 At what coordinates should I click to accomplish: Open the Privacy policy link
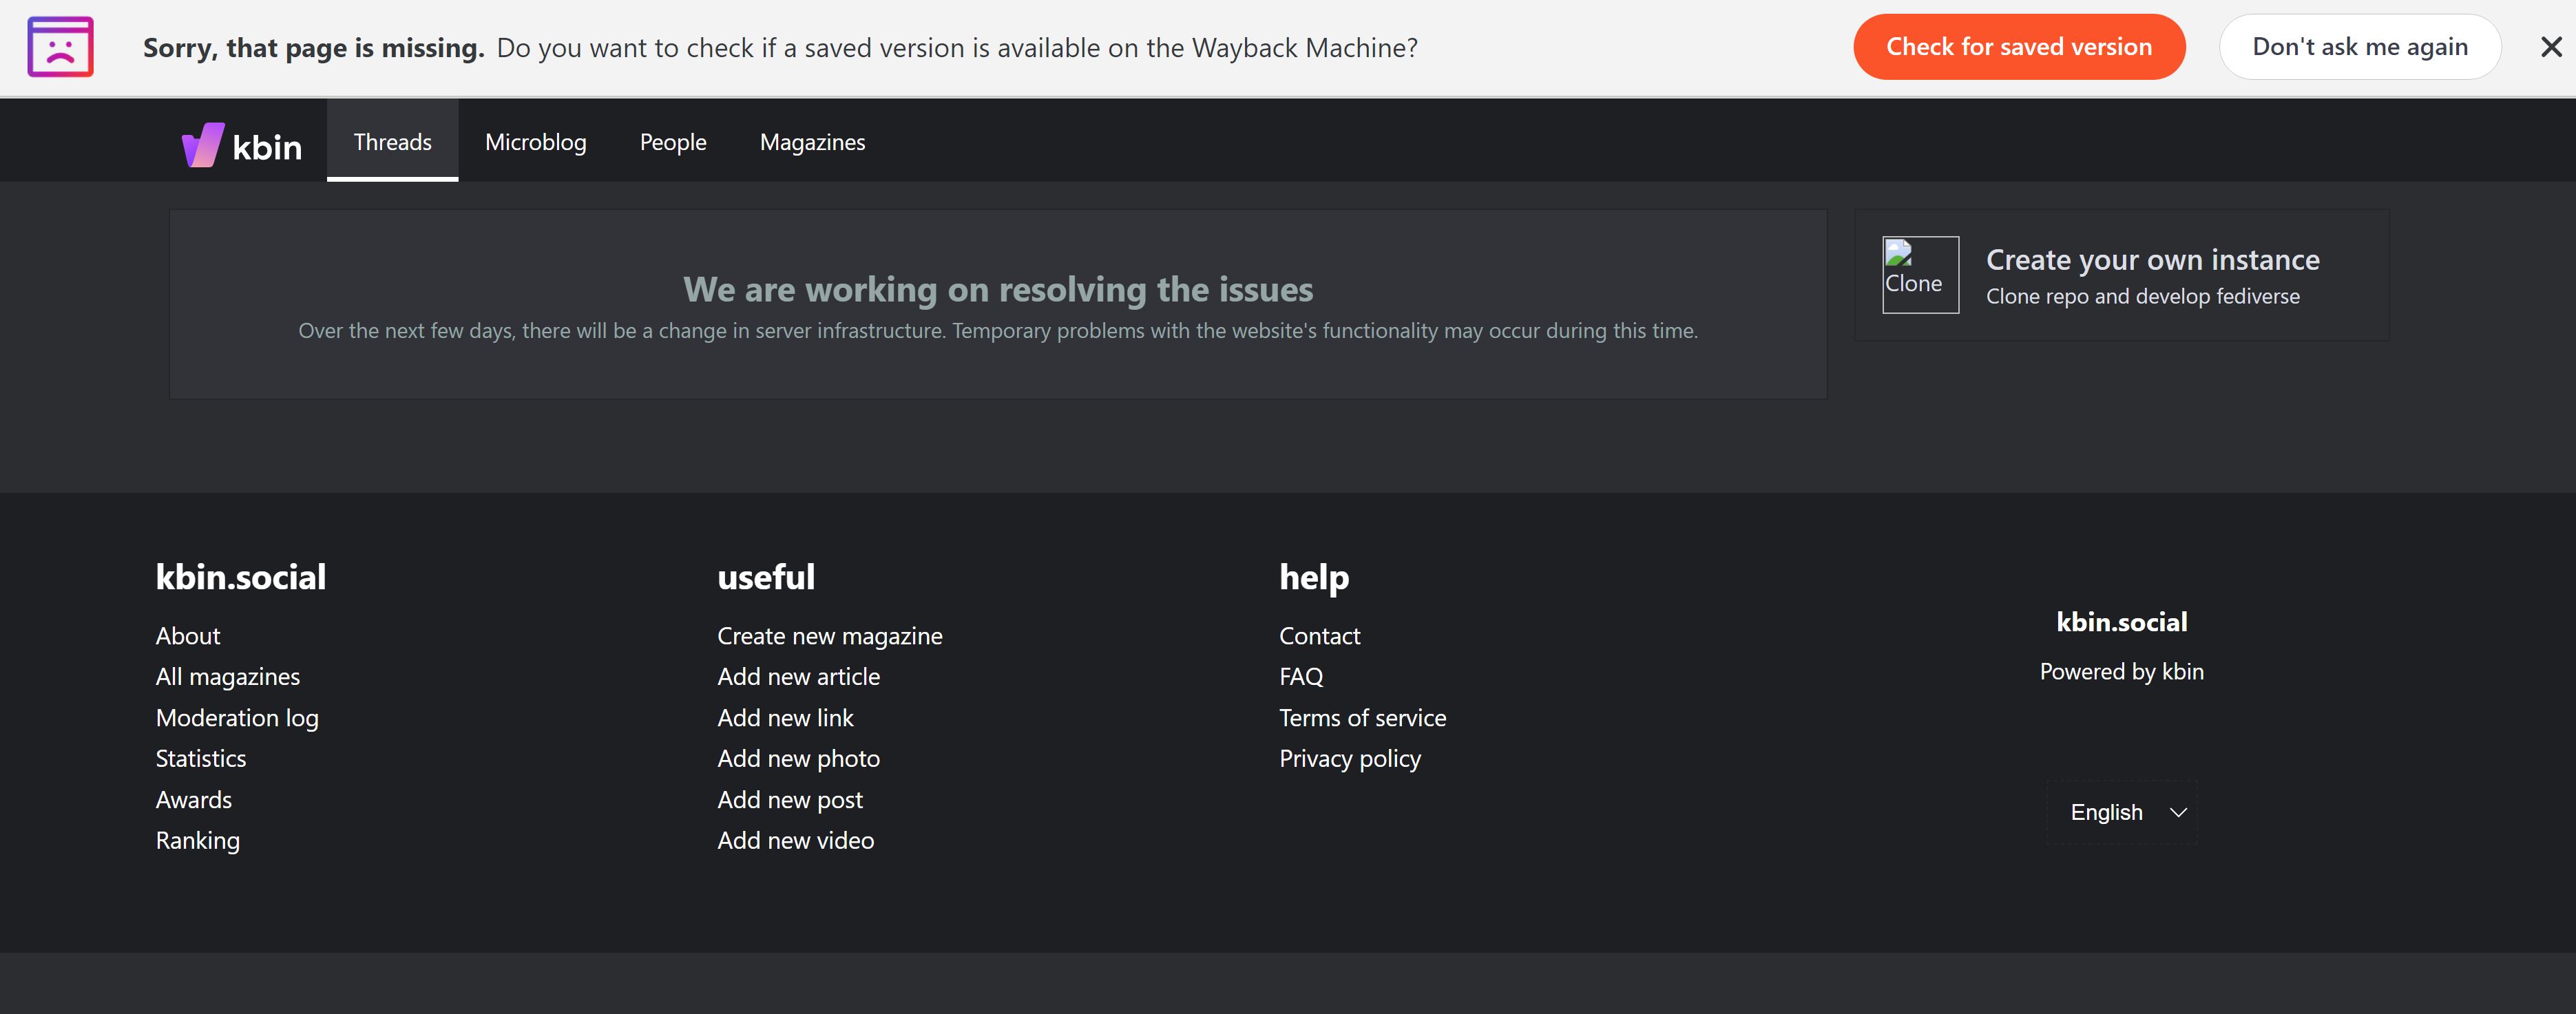1349,759
